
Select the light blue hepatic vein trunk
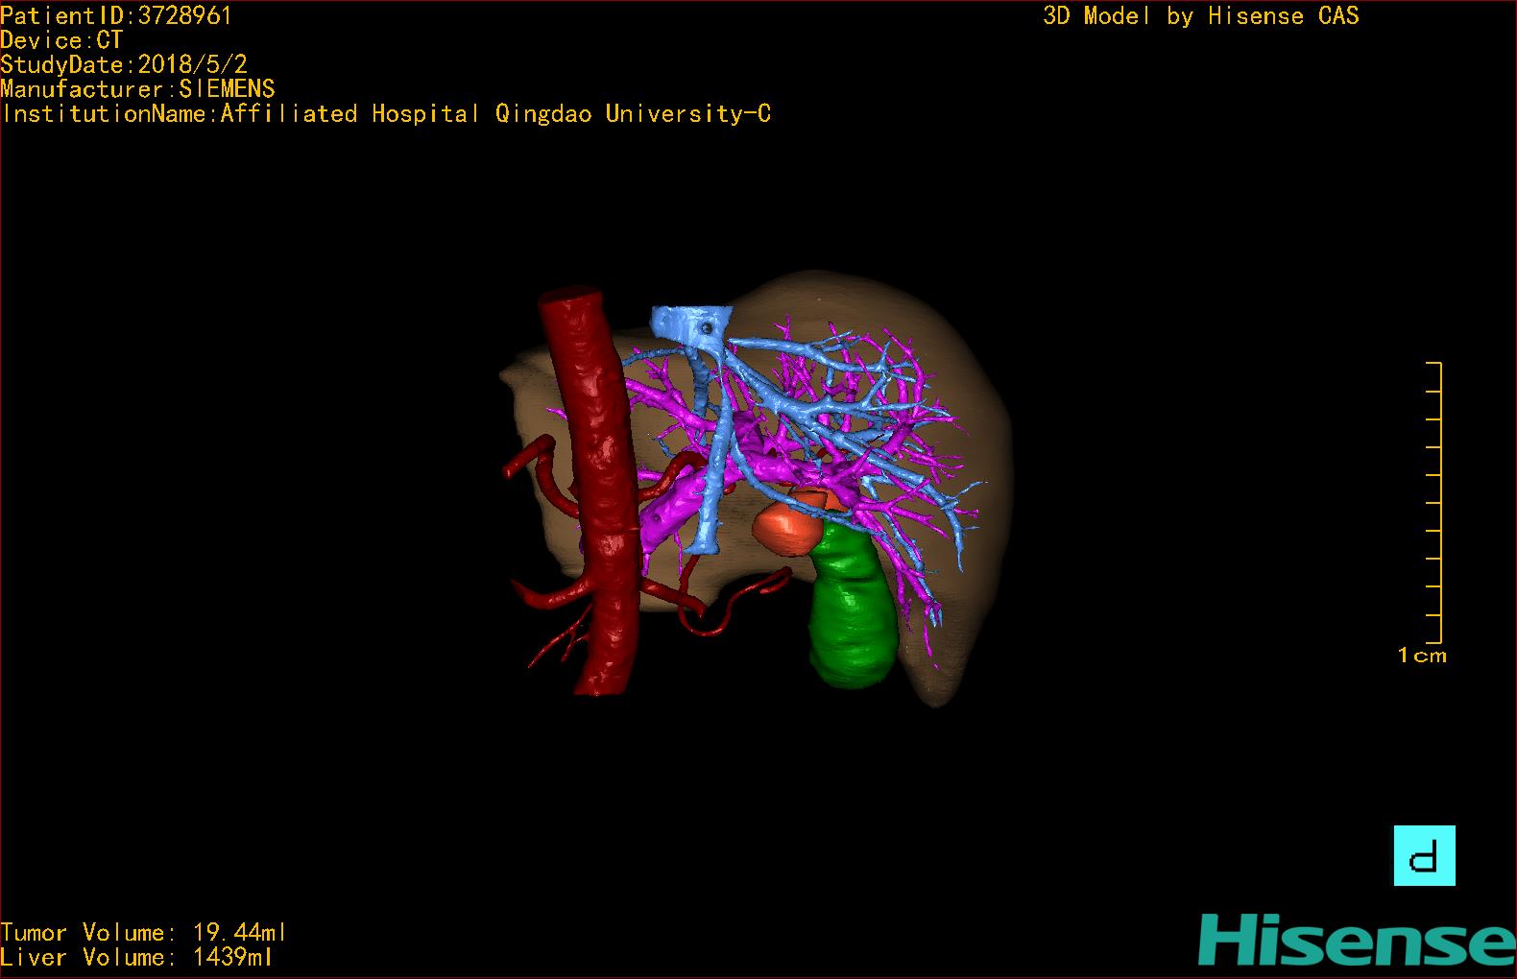[712, 451]
